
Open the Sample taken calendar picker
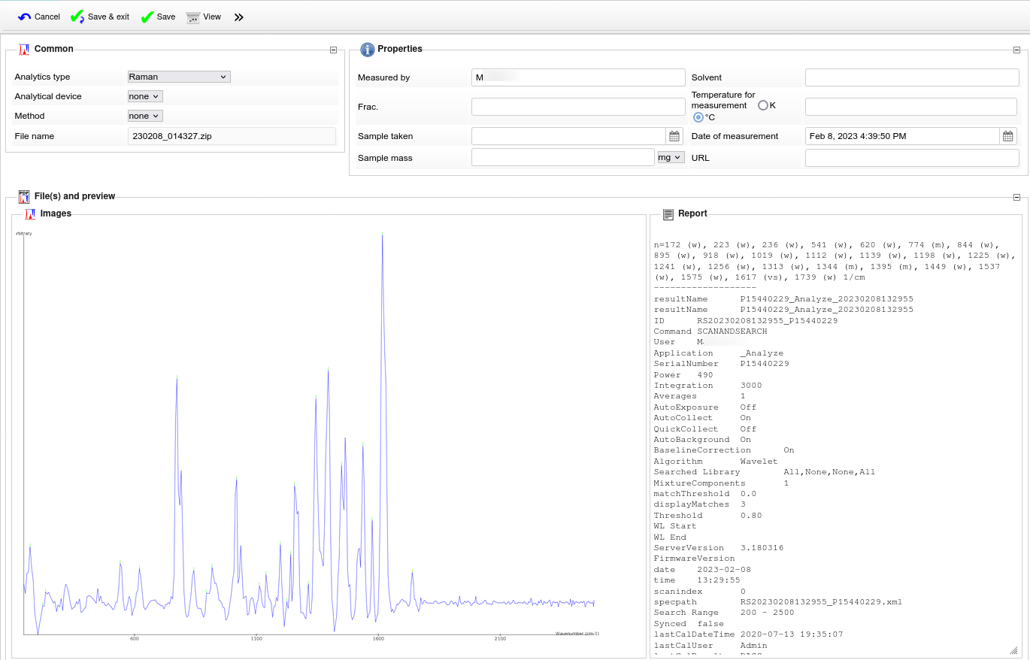[674, 136]
